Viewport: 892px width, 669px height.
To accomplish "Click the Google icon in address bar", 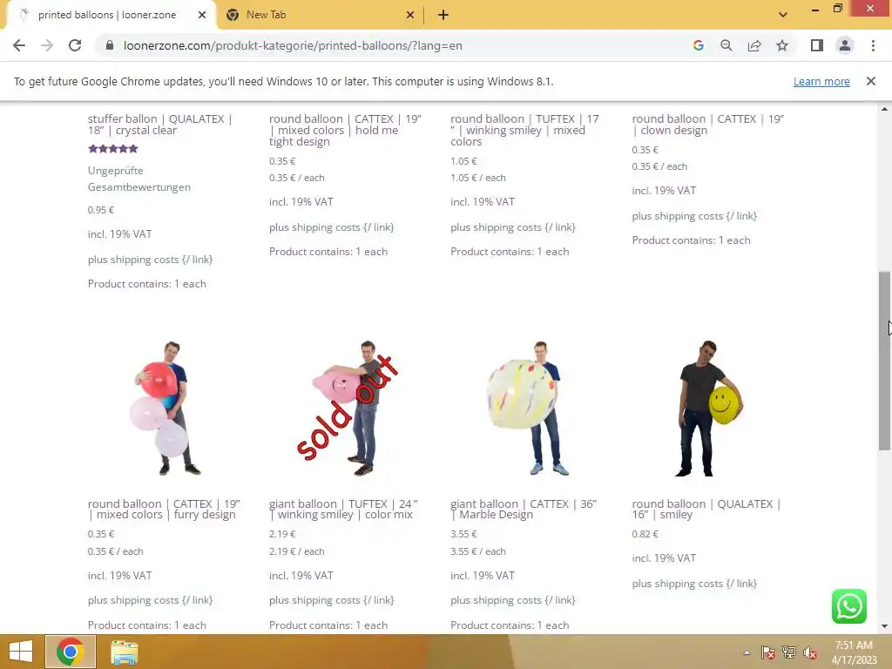I will [x=698, y=45].
